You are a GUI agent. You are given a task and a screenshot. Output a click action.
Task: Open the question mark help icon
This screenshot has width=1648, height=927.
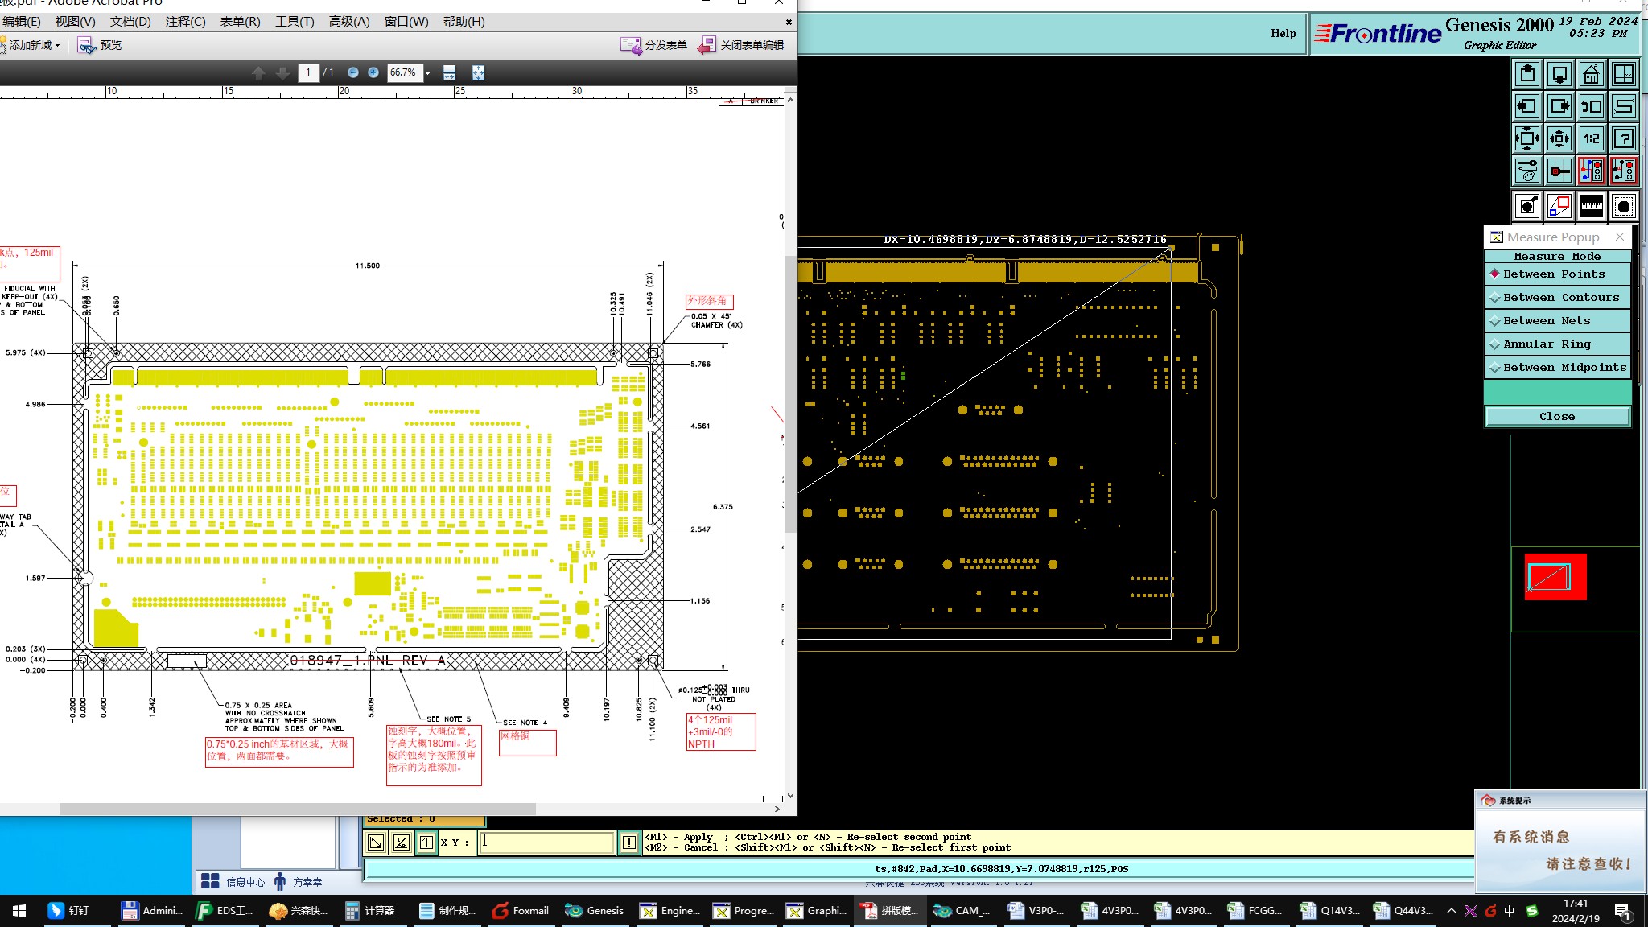pos(1624,138)
